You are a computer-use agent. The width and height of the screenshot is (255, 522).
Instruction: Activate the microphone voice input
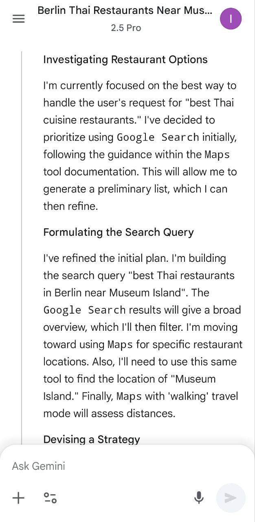(199, 498)
